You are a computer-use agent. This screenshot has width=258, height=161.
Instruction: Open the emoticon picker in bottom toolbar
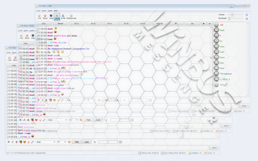point(25,142)
